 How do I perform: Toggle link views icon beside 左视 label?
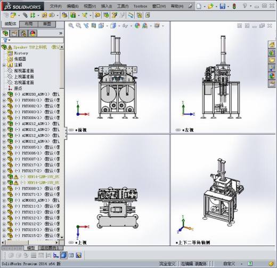[178, 130]
